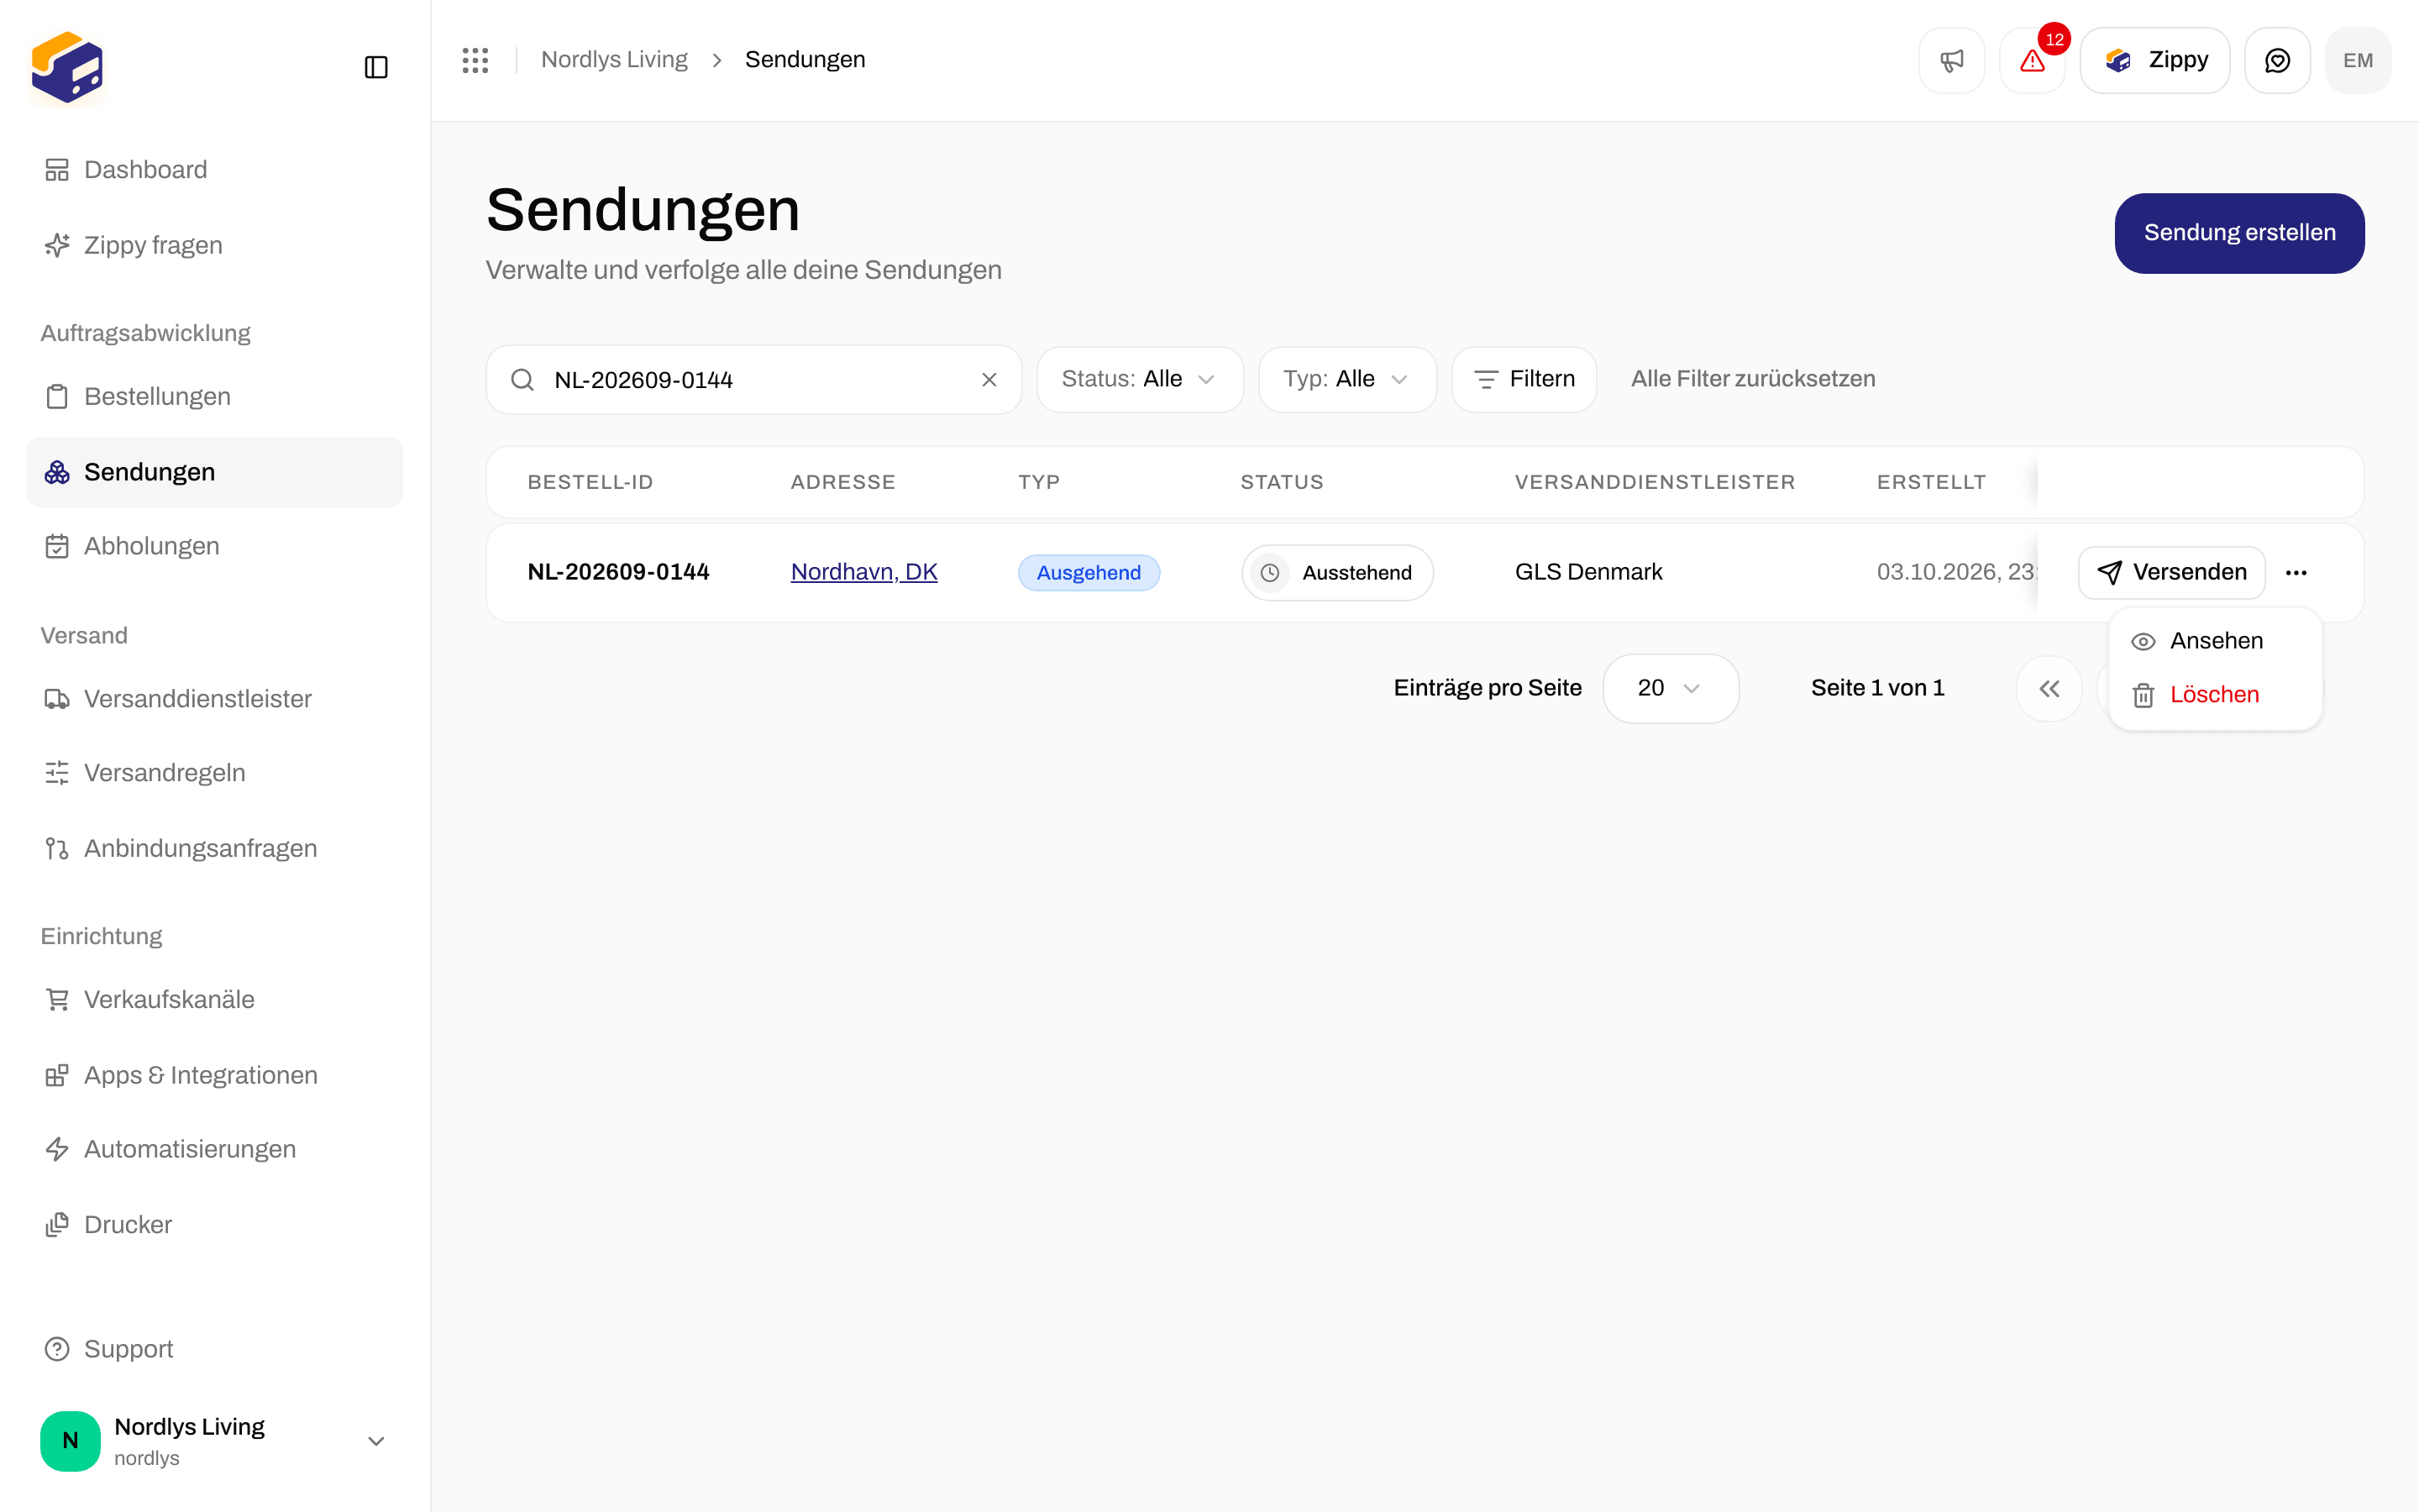
Task: Go to Dashboard in the sidebar
Action: pyautogui.click(x=215, y=170)
